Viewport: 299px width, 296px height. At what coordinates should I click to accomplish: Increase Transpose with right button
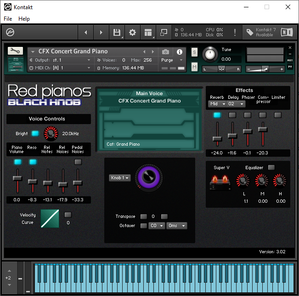164,216
